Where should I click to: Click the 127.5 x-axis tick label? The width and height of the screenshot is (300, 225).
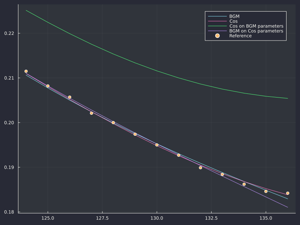click(102, 218)
